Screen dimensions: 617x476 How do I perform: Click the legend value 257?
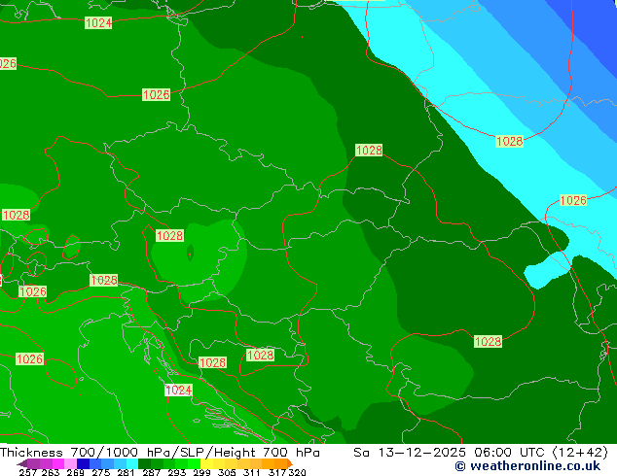(x=27, y=472)
